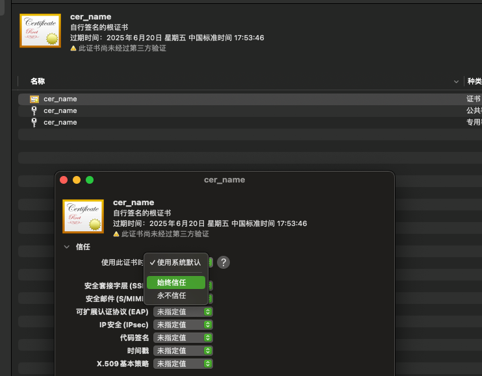The width and height of the screenshot is (482, 376).
Task: Open the X.509基本策略 dropdown
Action: 183,364
